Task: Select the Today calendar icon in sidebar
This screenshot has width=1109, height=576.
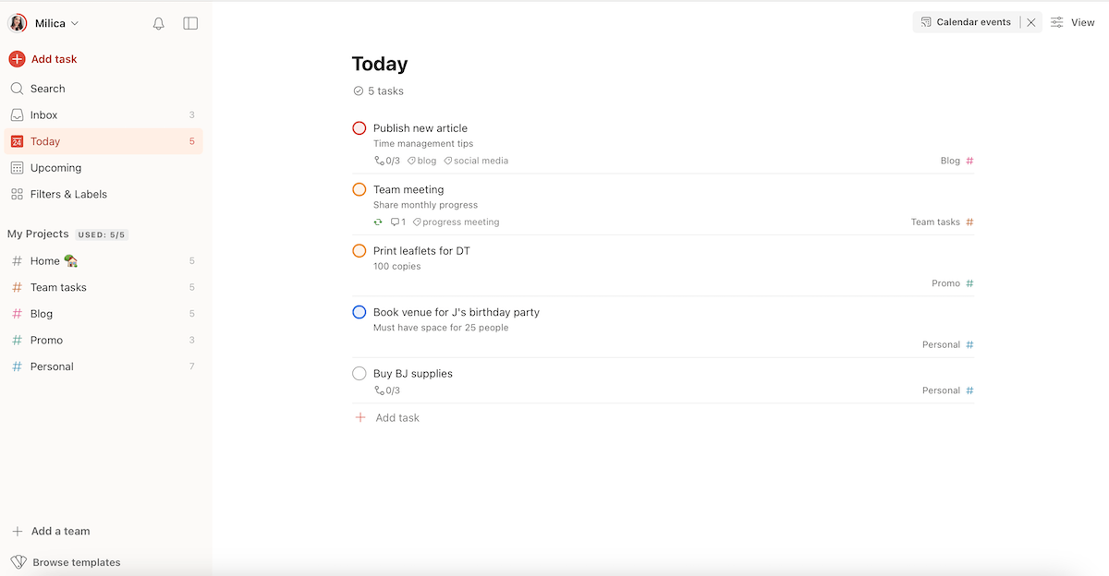Action: click(x=18, y=141)
